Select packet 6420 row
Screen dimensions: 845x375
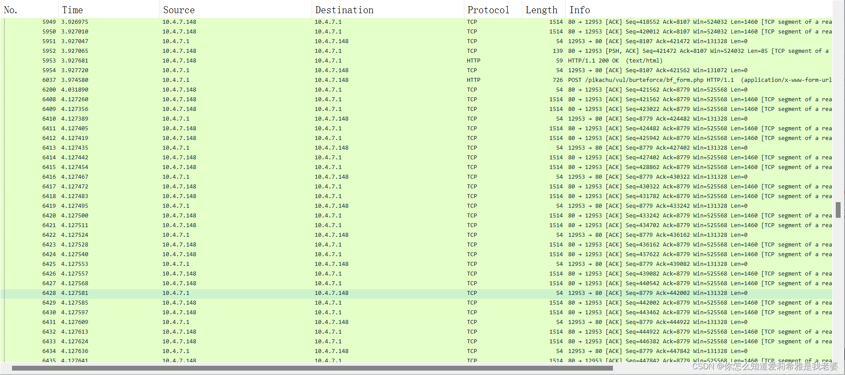(416, 216)
